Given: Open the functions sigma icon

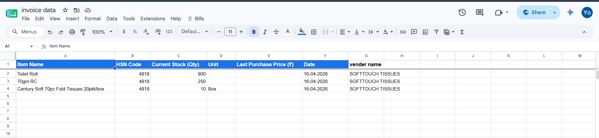Looking at the screenshot, I should tap(462, 32).
